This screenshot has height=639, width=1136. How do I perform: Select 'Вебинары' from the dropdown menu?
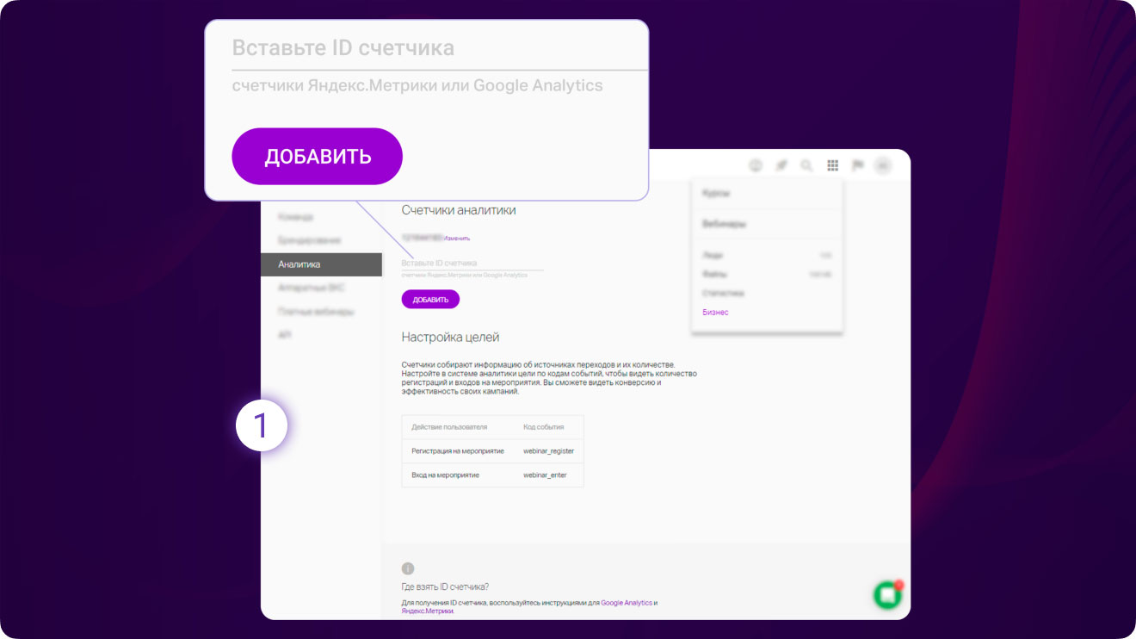[724, 224]
